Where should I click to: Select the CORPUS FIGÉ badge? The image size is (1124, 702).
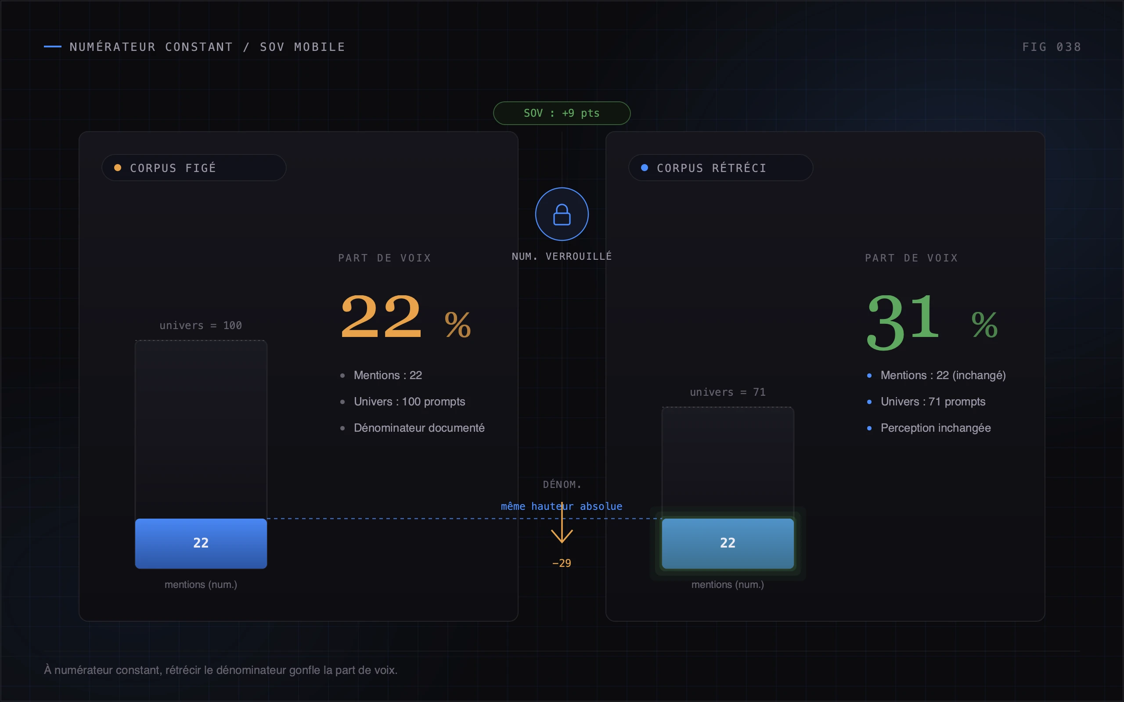click(x=194, y=168)
